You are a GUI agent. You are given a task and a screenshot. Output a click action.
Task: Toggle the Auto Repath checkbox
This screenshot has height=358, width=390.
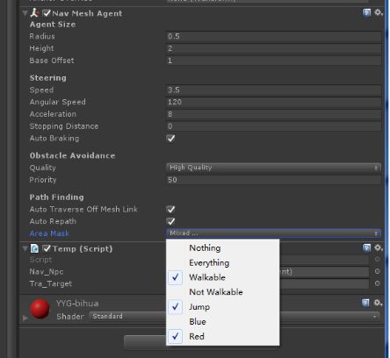(170, 221)
